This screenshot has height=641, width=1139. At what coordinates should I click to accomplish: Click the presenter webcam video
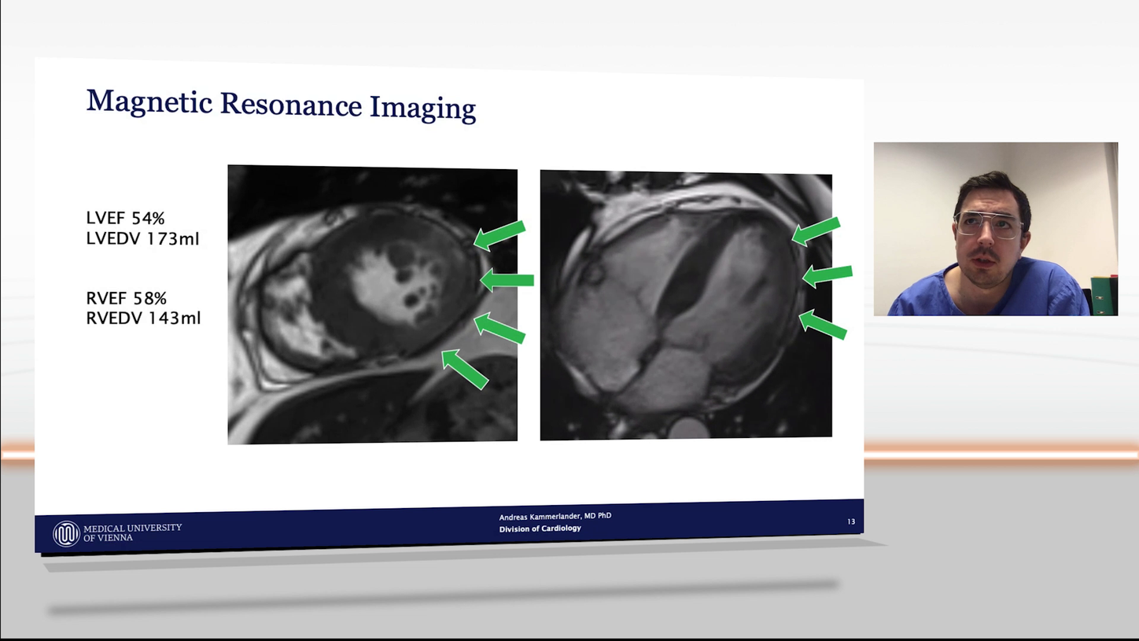[x=995, y=229]
